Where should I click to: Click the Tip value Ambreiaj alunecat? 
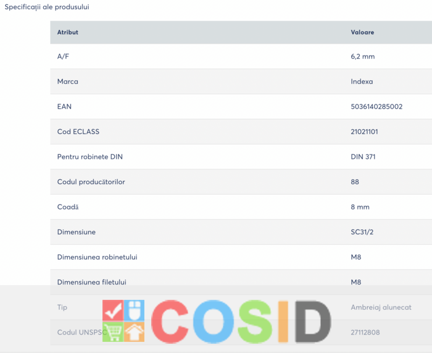click(381, 307)
